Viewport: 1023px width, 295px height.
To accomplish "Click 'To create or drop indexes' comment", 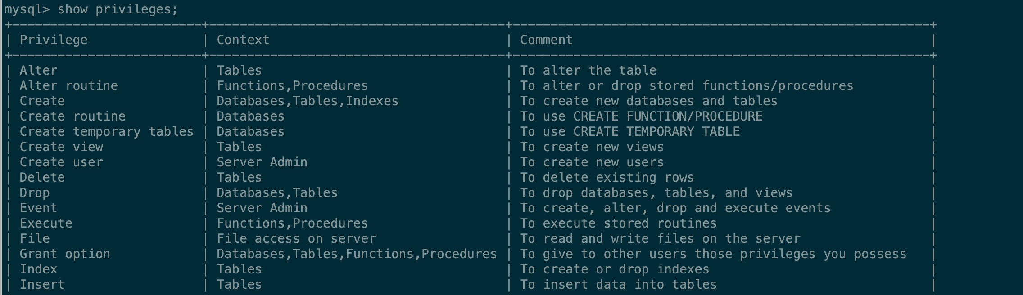I will (615, 269).
